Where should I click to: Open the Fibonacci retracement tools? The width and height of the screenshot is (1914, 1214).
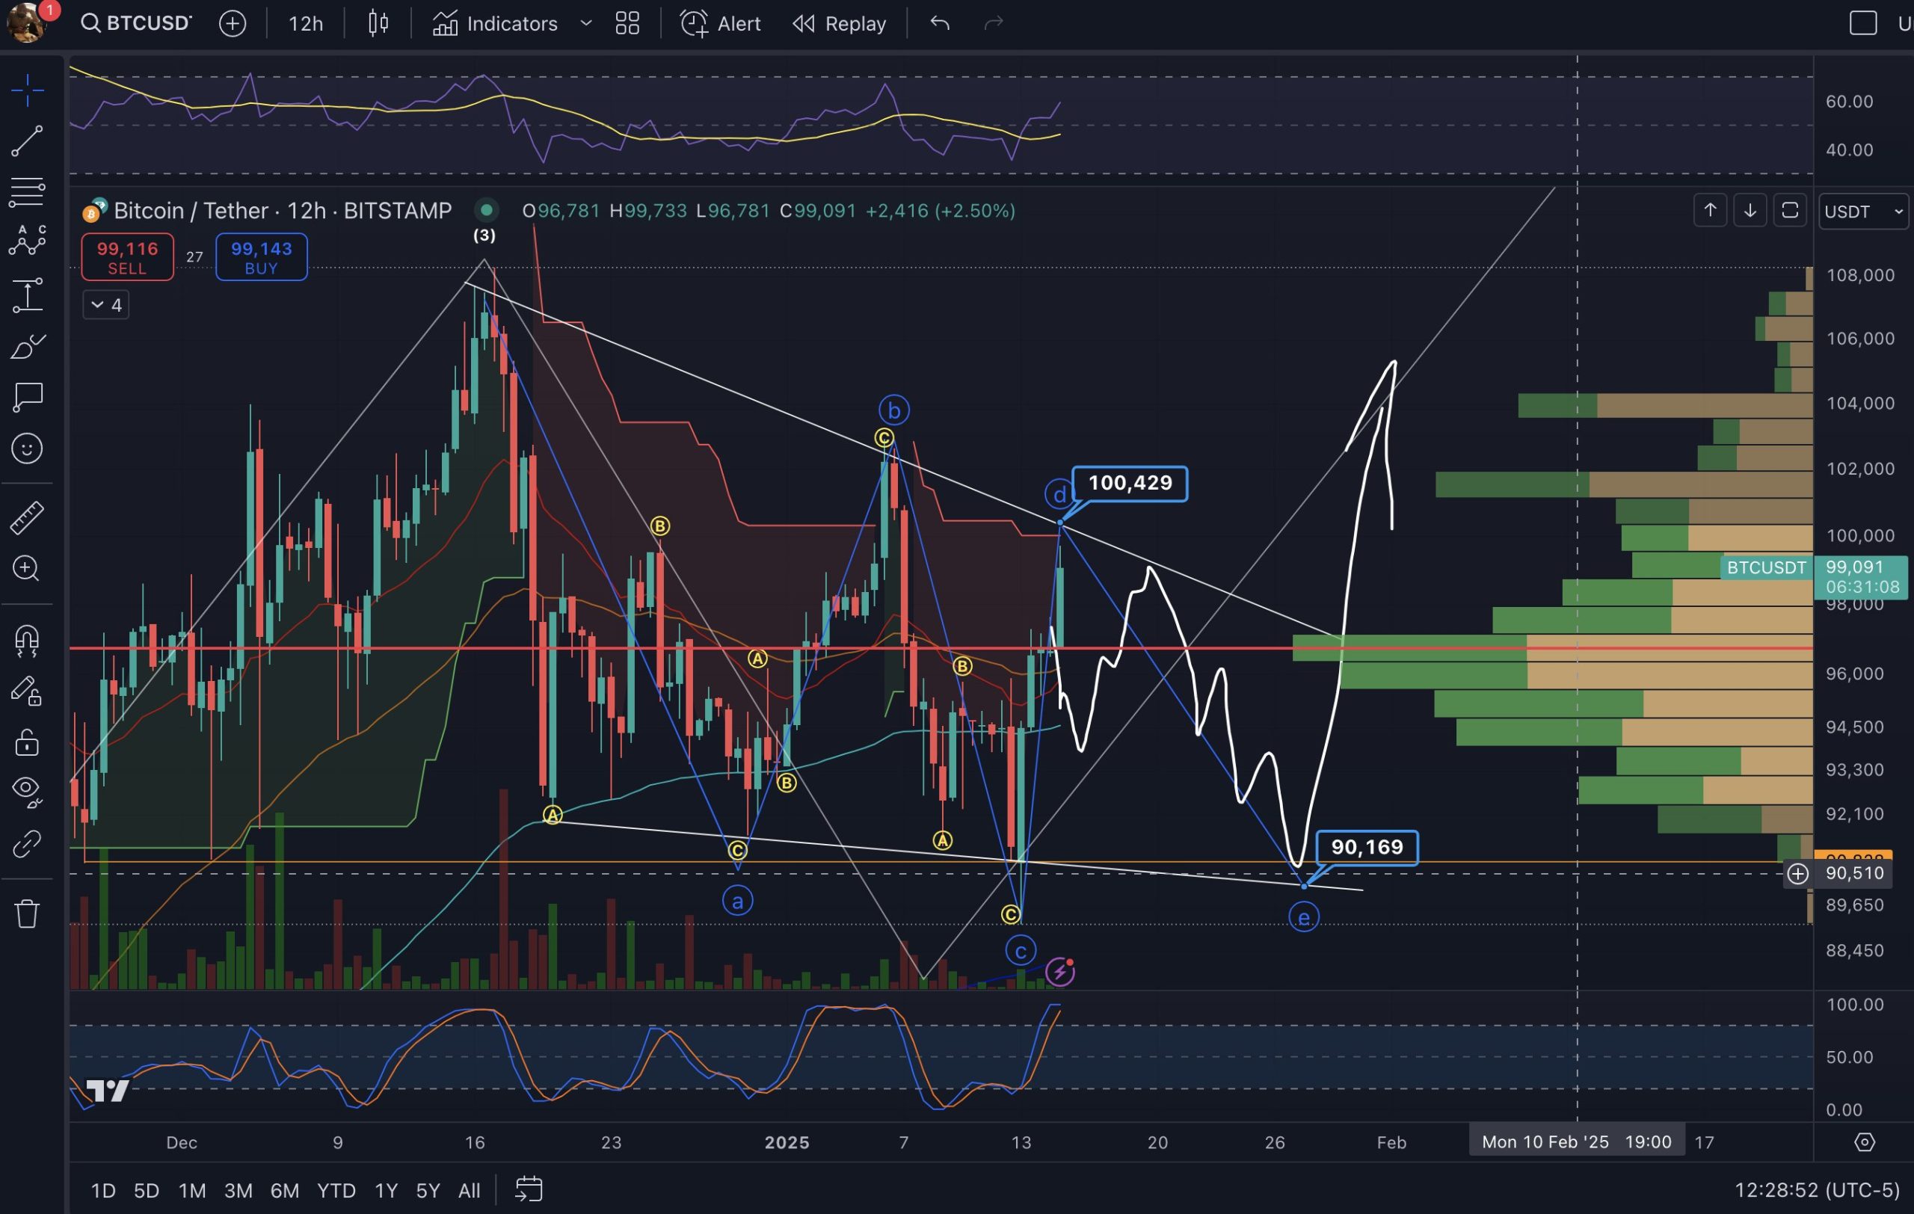pos(27,191)
